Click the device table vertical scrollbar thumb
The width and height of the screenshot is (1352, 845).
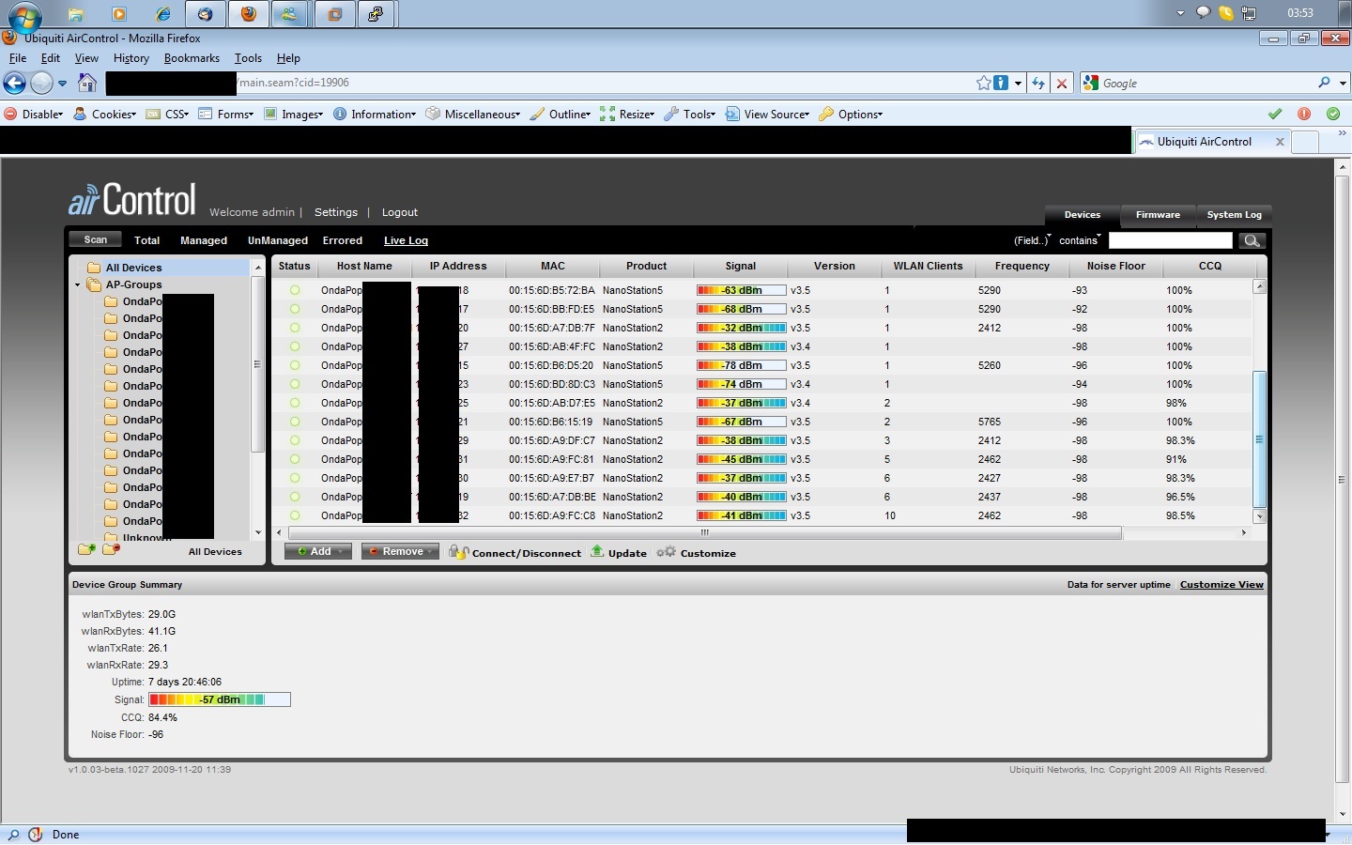(x=1260, y=439)
